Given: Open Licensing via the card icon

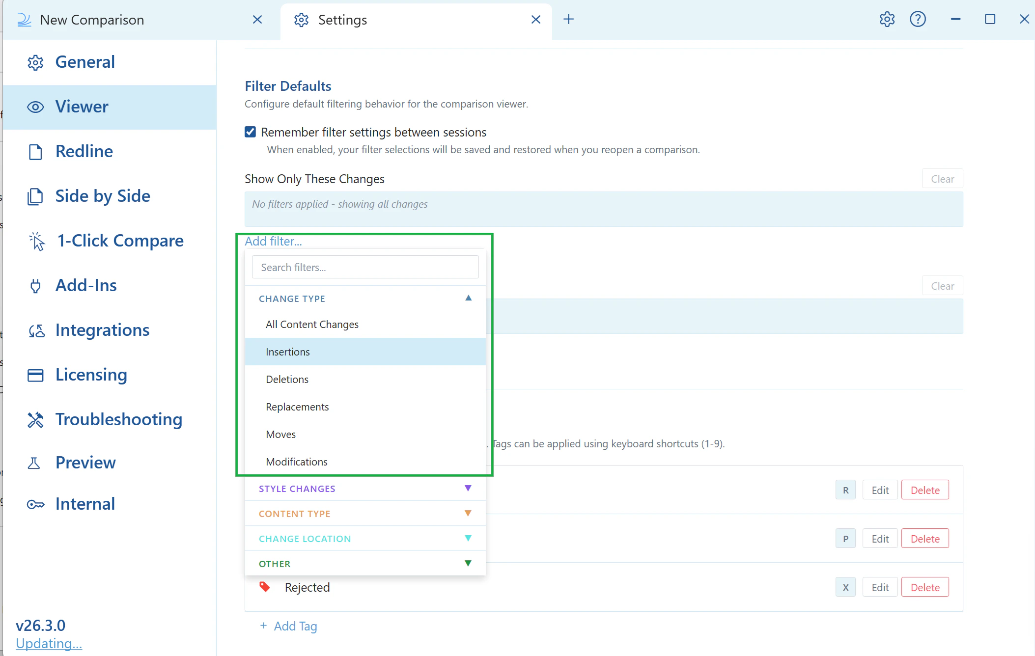Looking at the screenshot, I should tap(35, 375).
